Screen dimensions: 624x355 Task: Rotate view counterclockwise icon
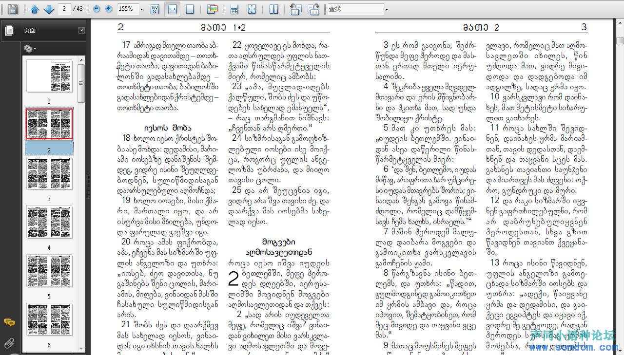tap(295, 9)
